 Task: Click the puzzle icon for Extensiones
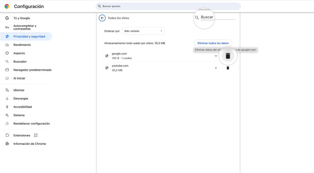tap(7, 135)
